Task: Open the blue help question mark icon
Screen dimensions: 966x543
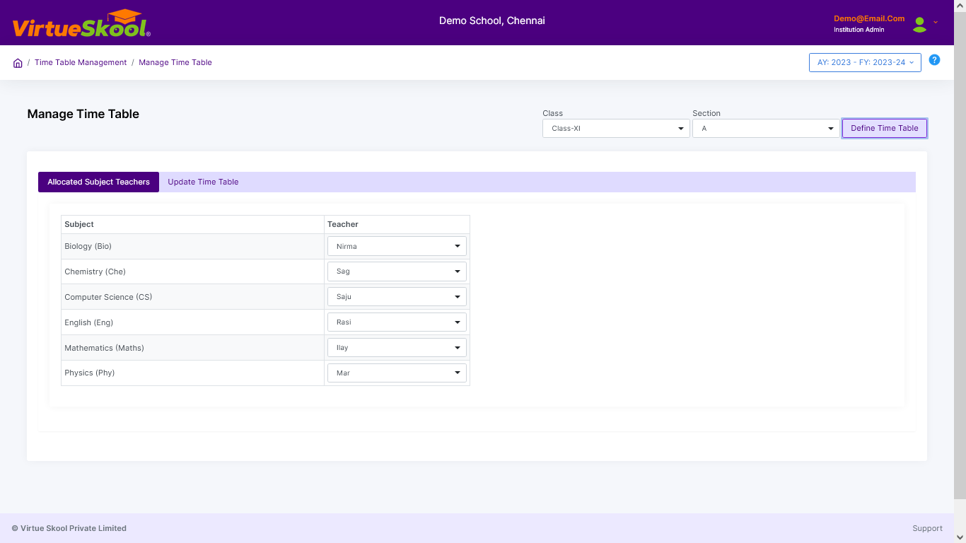Action: [934, 60]
